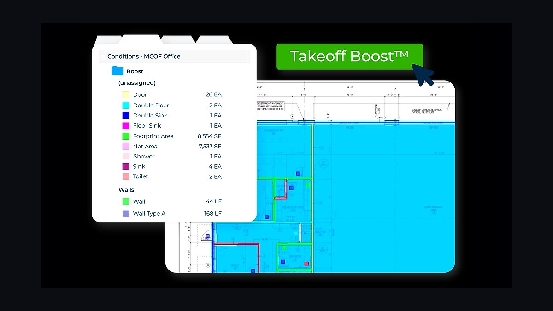Select the large cyan room area on floor plan
553x311 pixels.
[x=384, y=198]
